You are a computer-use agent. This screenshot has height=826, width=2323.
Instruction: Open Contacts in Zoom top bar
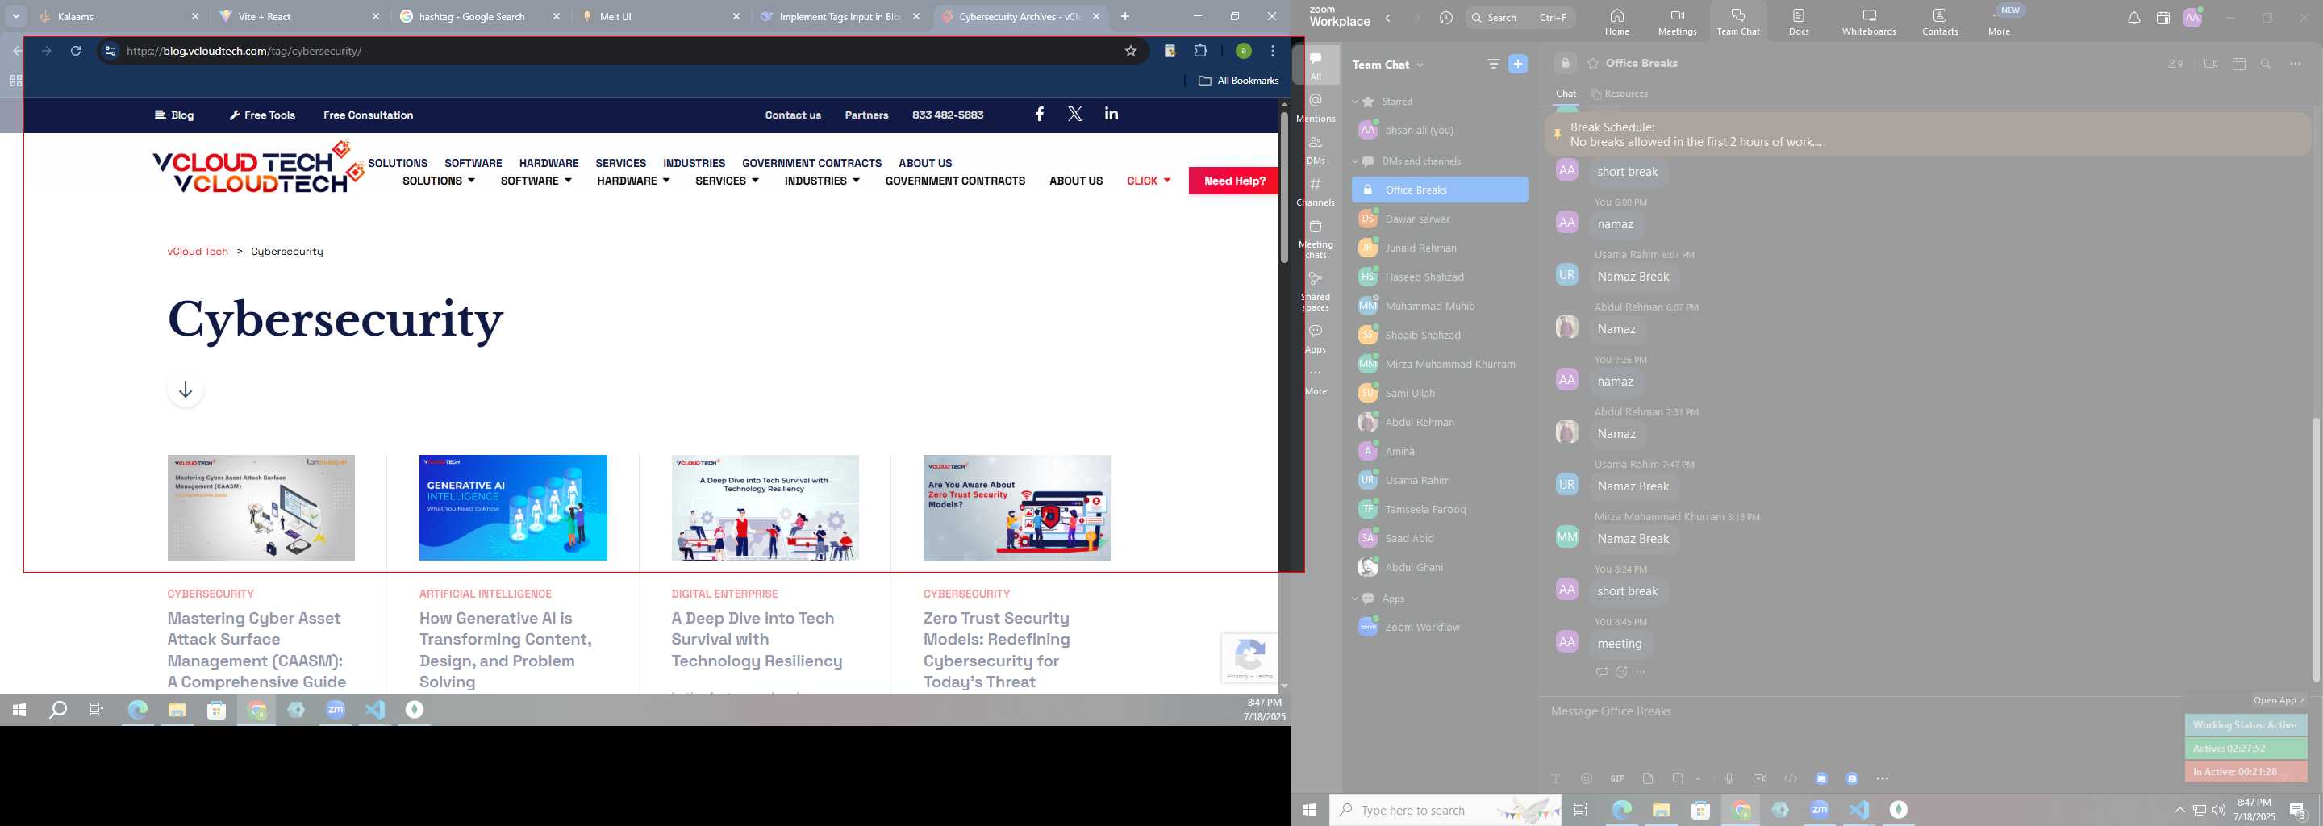click(x=1940, y=22)
